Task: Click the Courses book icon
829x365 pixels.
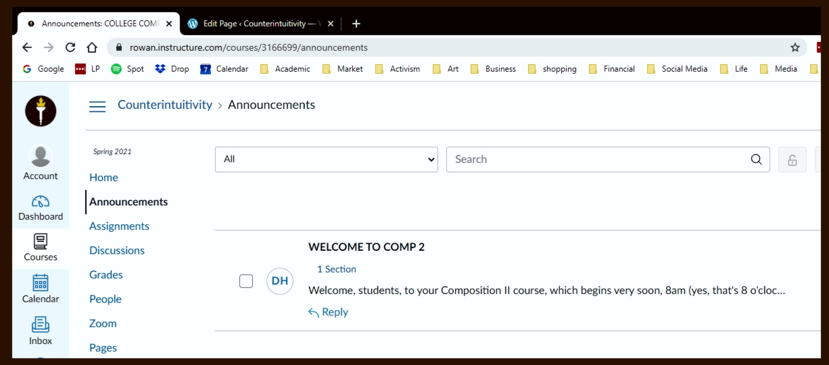Action: (x=41, y=242)
